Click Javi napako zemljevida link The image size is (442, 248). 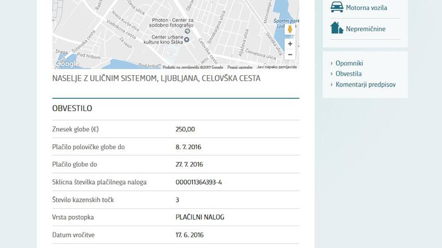(x=277, y=67)
